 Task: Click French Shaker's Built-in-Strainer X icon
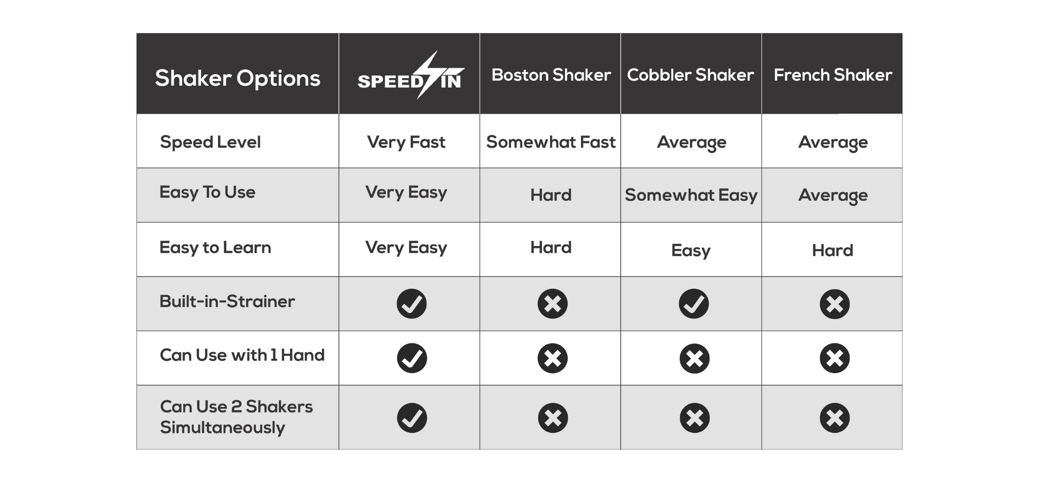point(835,304)
